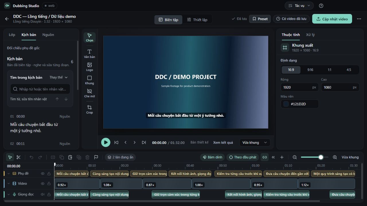Screen dimensions: 367x206
Task: Hide the Phụ đề track with eye icon
Action: click(x=43, y=173)
